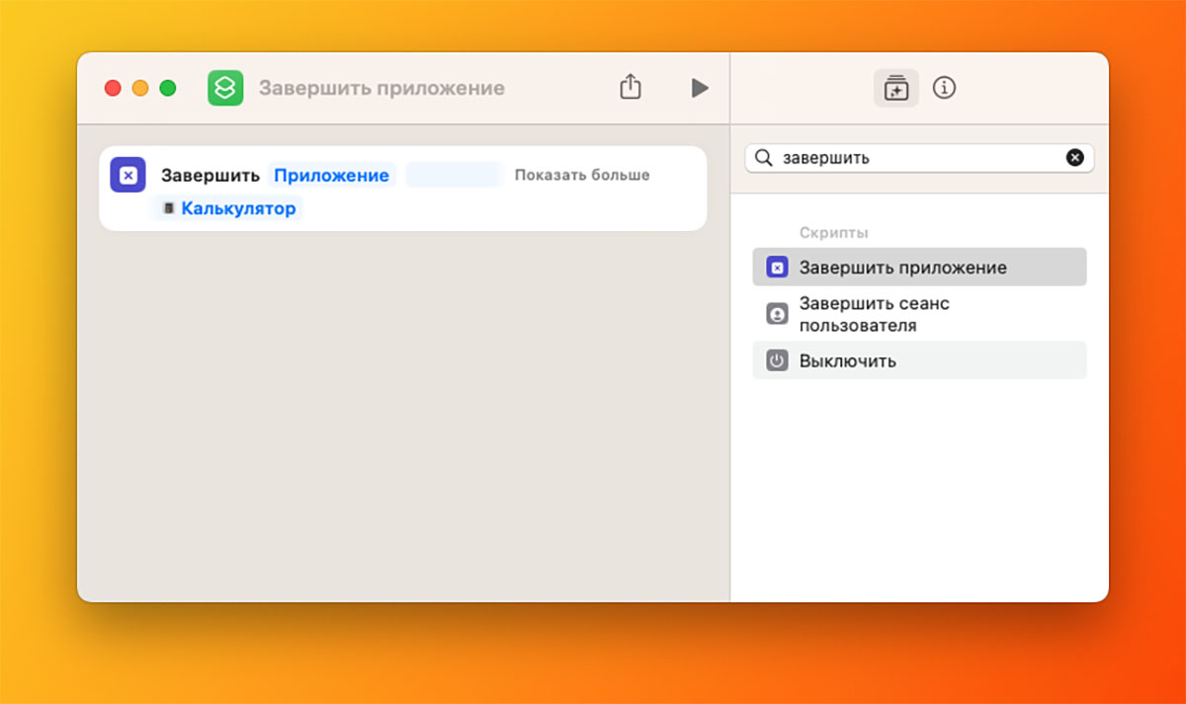Click the shortcut name in the title bar
Screen dimensions: 1186x704
click(x=381, y=88)
